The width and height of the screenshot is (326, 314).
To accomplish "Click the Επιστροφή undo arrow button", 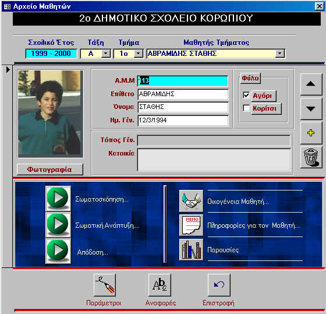I will (219, 285).
